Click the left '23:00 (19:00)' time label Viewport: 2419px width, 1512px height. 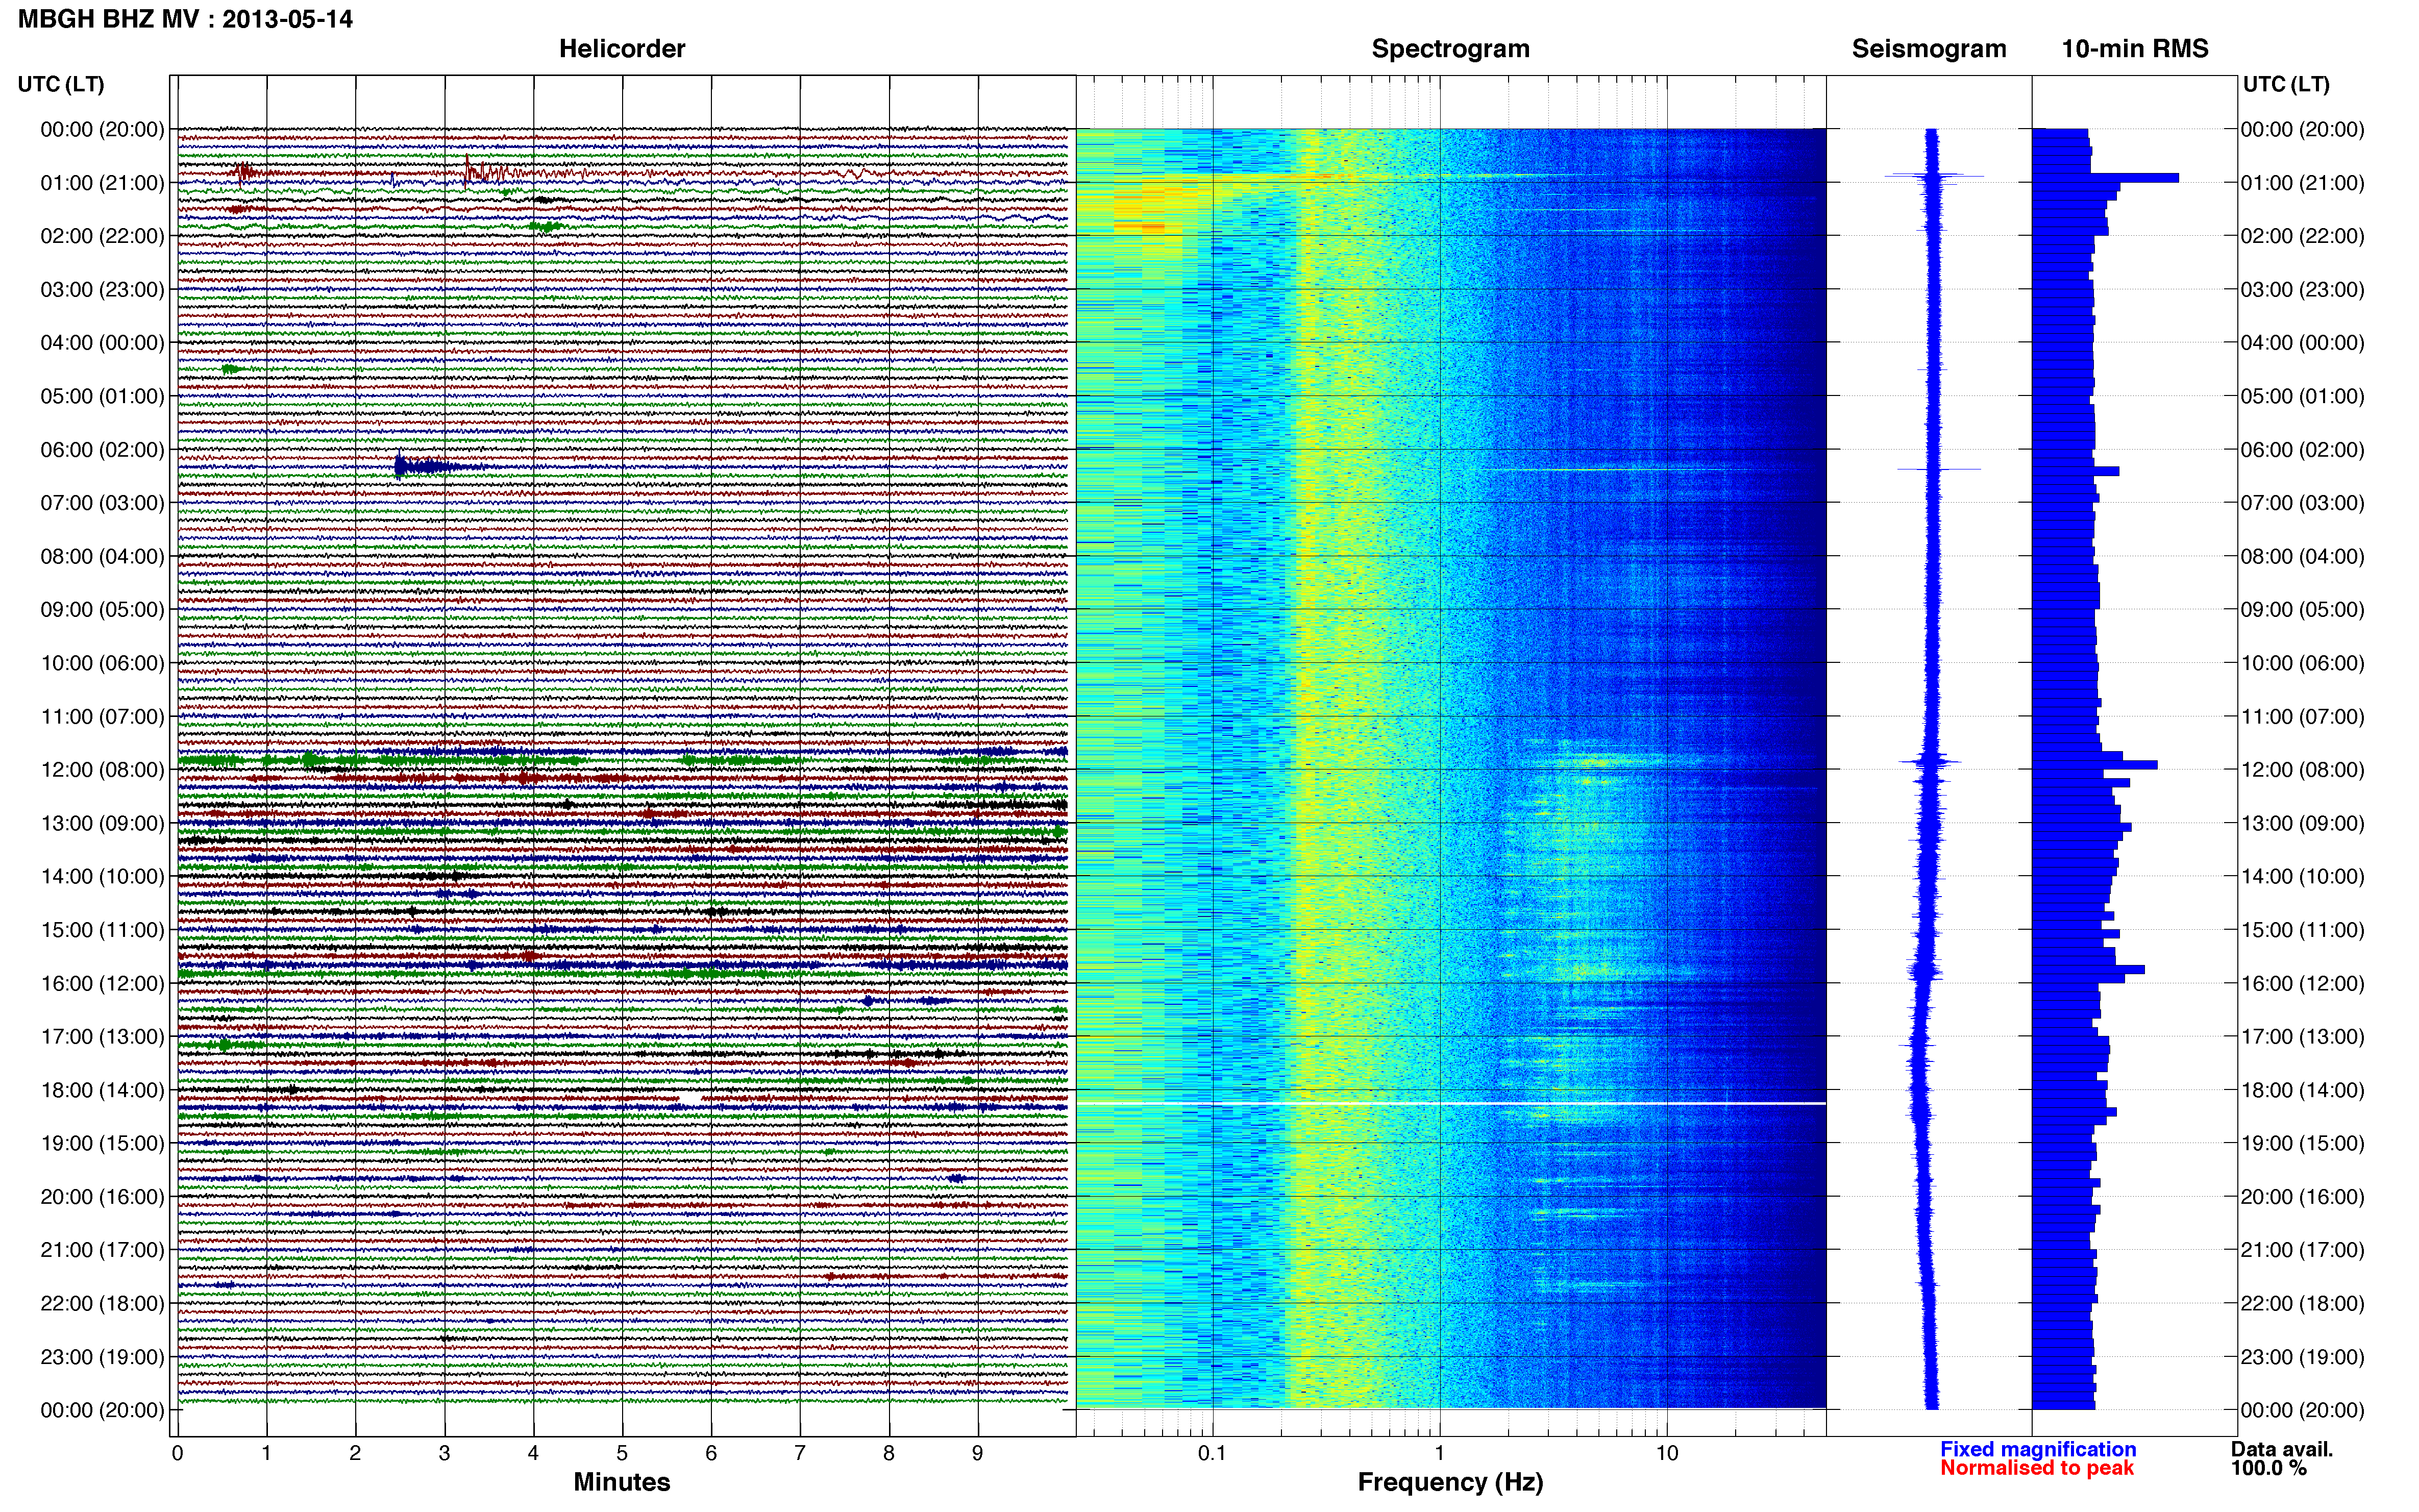(103, 1357)
